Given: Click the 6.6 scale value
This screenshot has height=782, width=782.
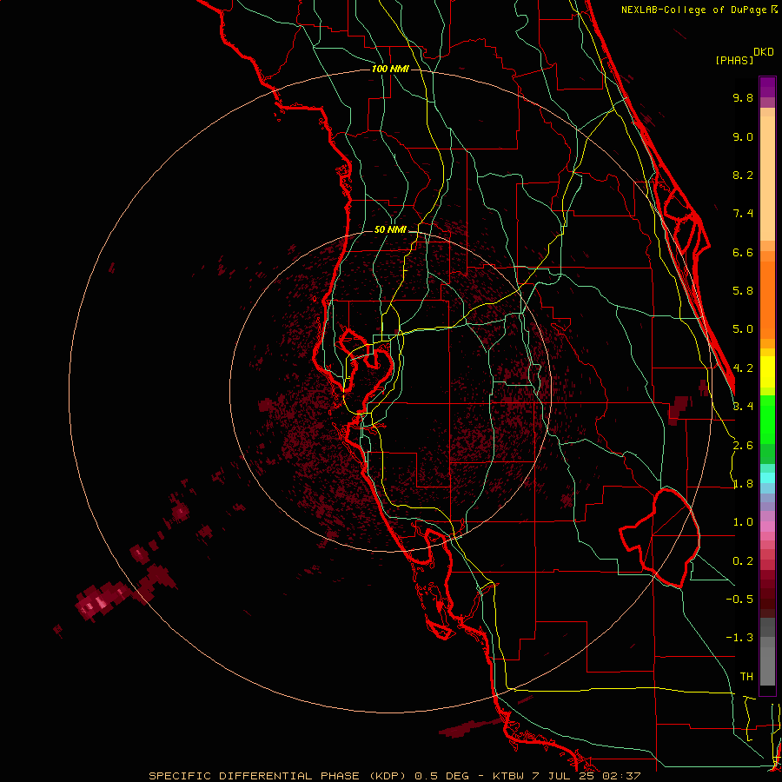Looking at the screenshot, I should pos(743,252).
